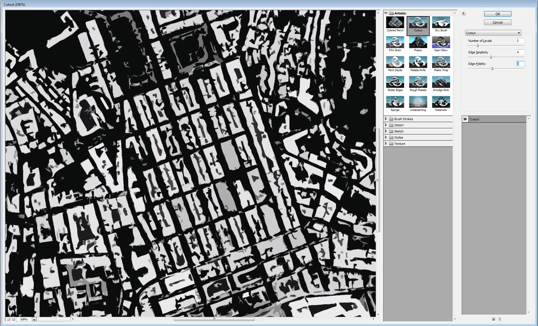Adjust the Edge Fidelity slider
The height and width of the screenshot is (326, 538).
pos(492,69)
